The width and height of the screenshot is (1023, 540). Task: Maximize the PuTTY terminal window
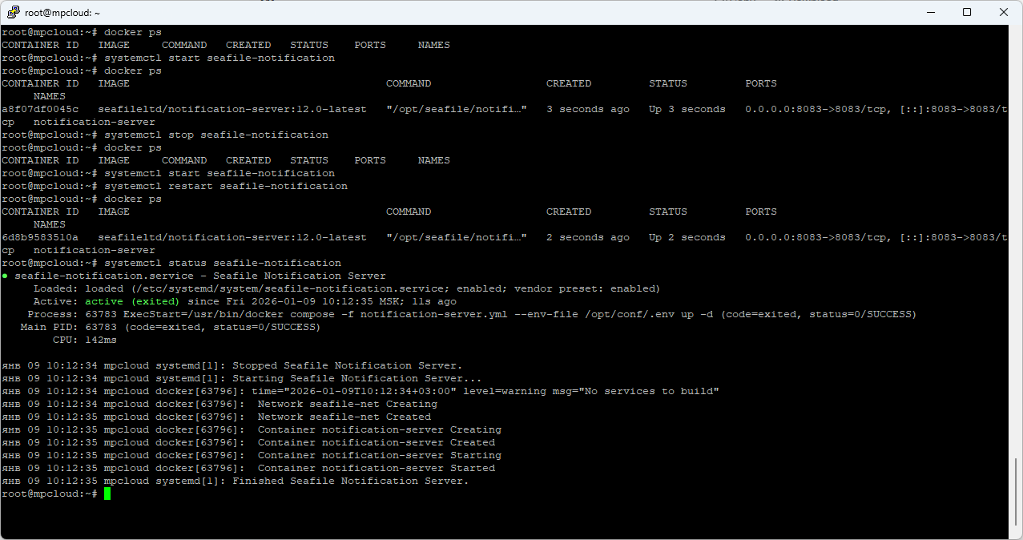coord(967,12)
